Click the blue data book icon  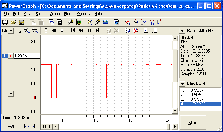[116, 22]
